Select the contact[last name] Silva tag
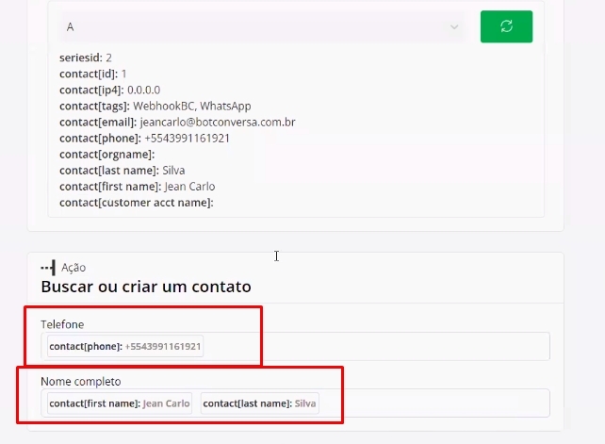 pyautogui.click(x=259, y=403)
